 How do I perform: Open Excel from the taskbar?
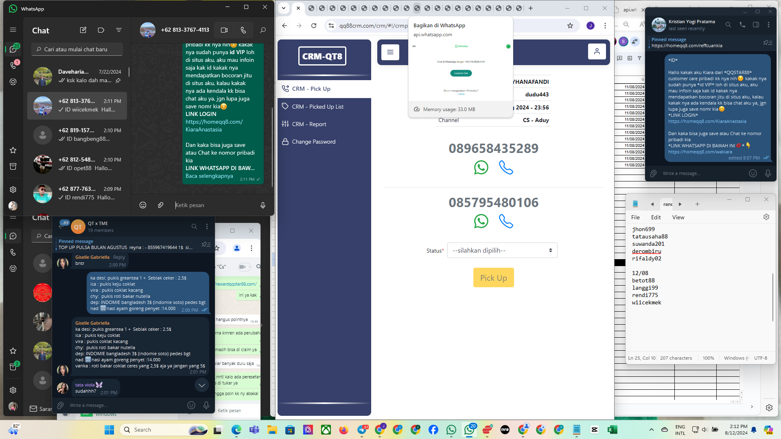click(613, 430)
